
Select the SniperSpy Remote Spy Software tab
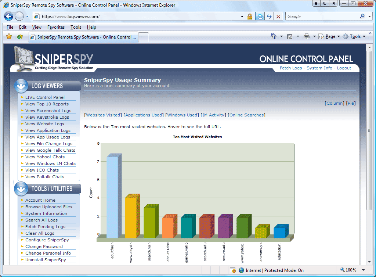(x=83, y=37)
